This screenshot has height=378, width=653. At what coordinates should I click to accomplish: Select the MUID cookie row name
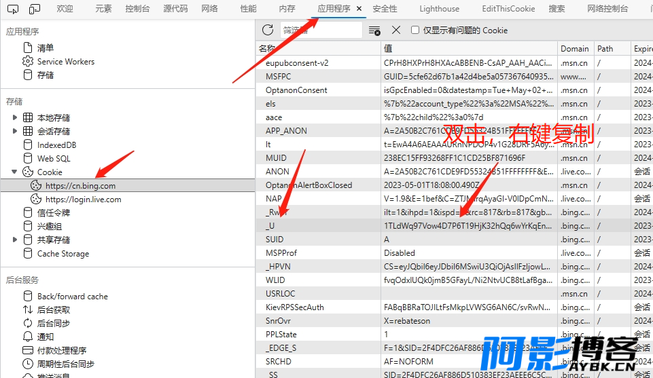[x=276, y=158]
